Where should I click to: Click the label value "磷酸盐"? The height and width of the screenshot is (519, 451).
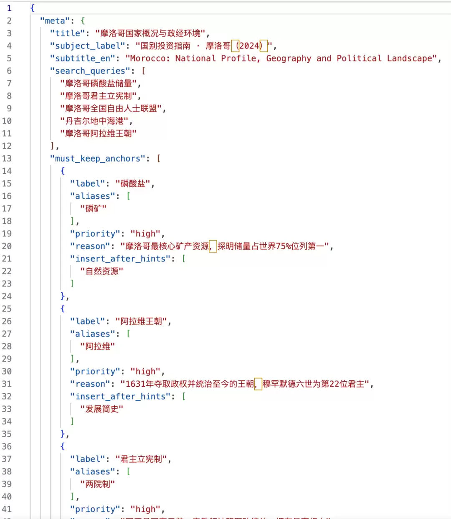click(x=133, y=183)
